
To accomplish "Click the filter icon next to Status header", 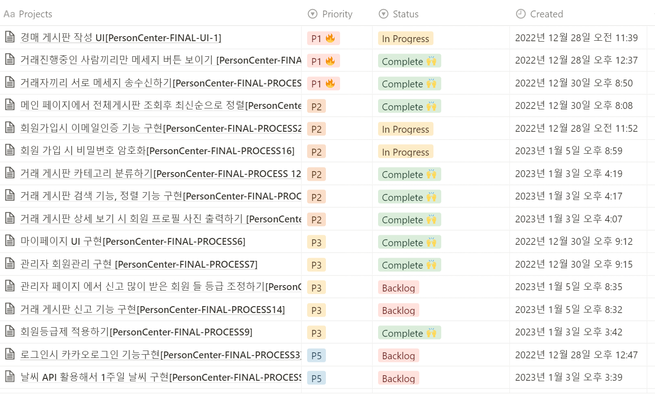I will [x=383, y=14].
